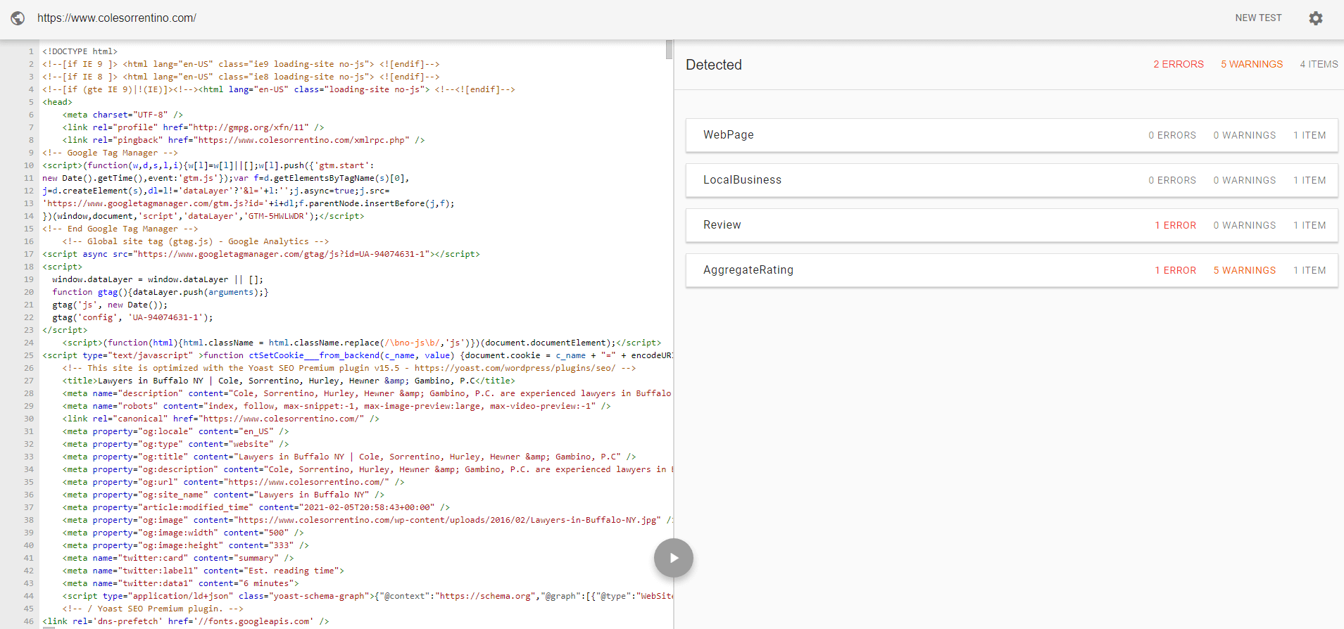Click the 2 ERRORS summary count

[1178, 64]
